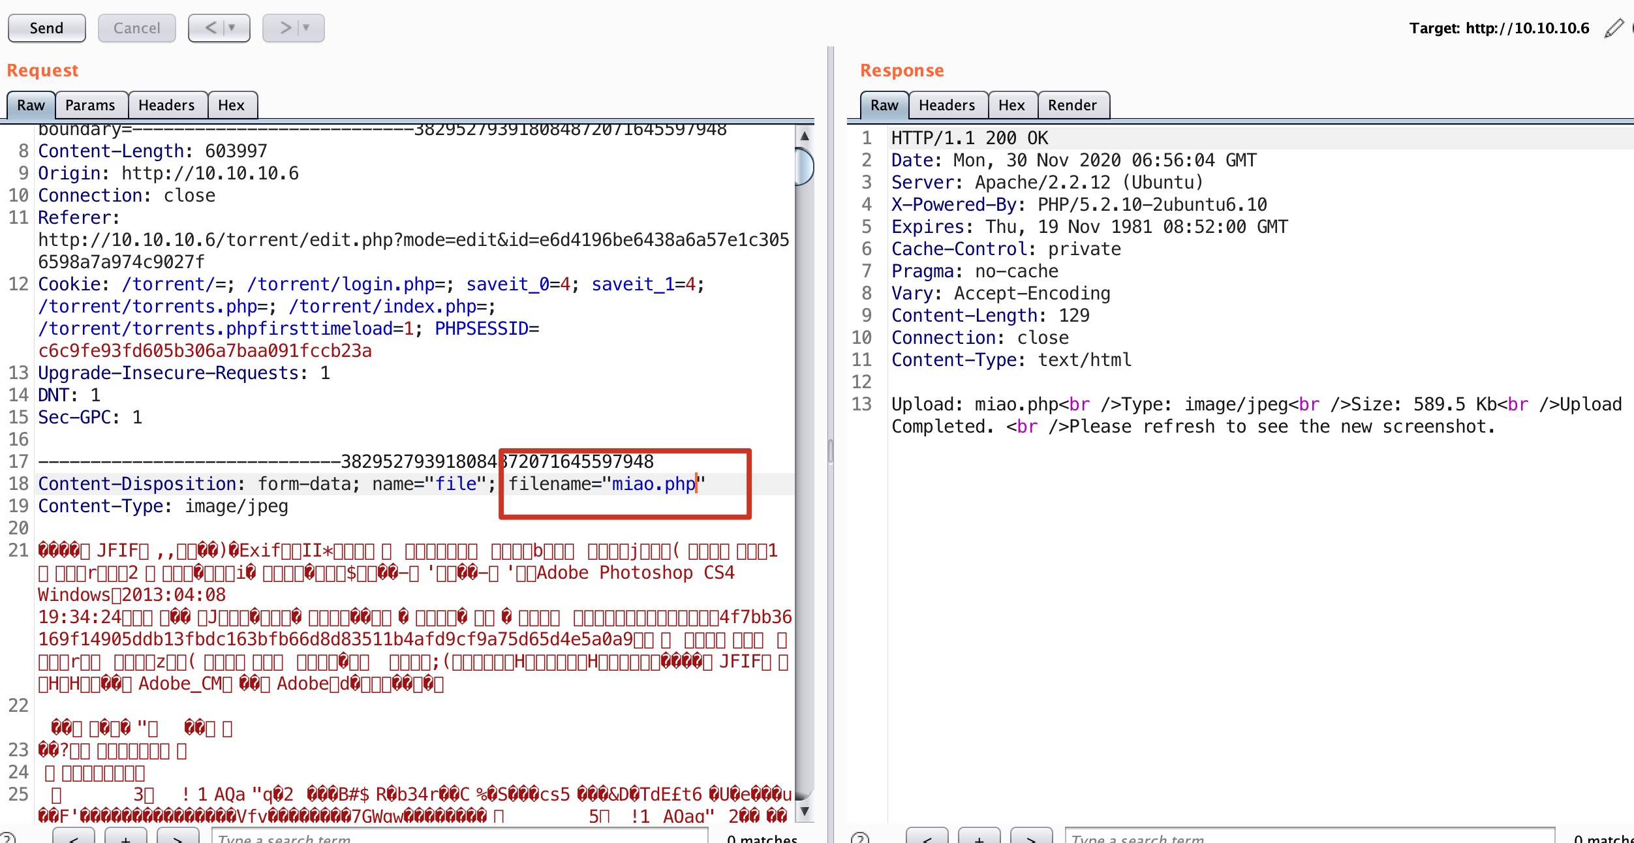
Task: Switch to request Params tab
Action: pyautogui.click(x=90, y=105)
